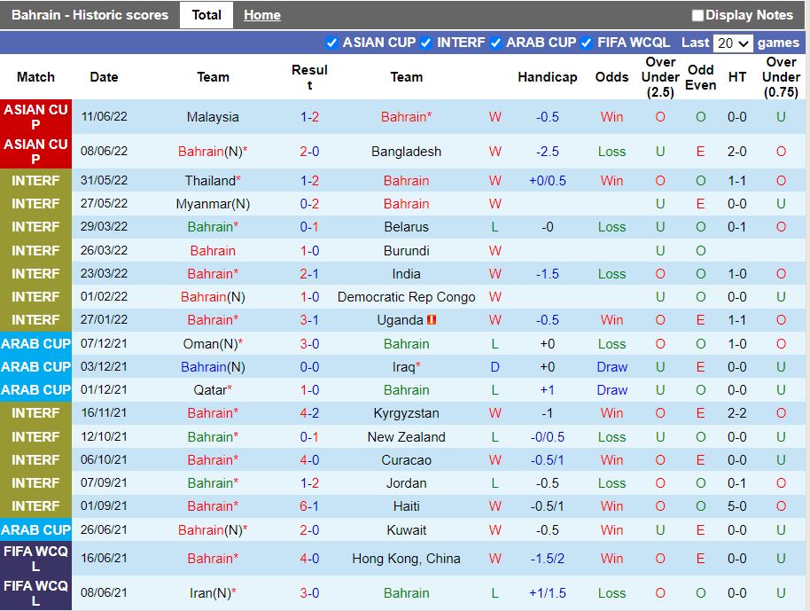810x611 pixels.
Task: Uncheck the ARAB CUP filter
Action: pos(496,43)
